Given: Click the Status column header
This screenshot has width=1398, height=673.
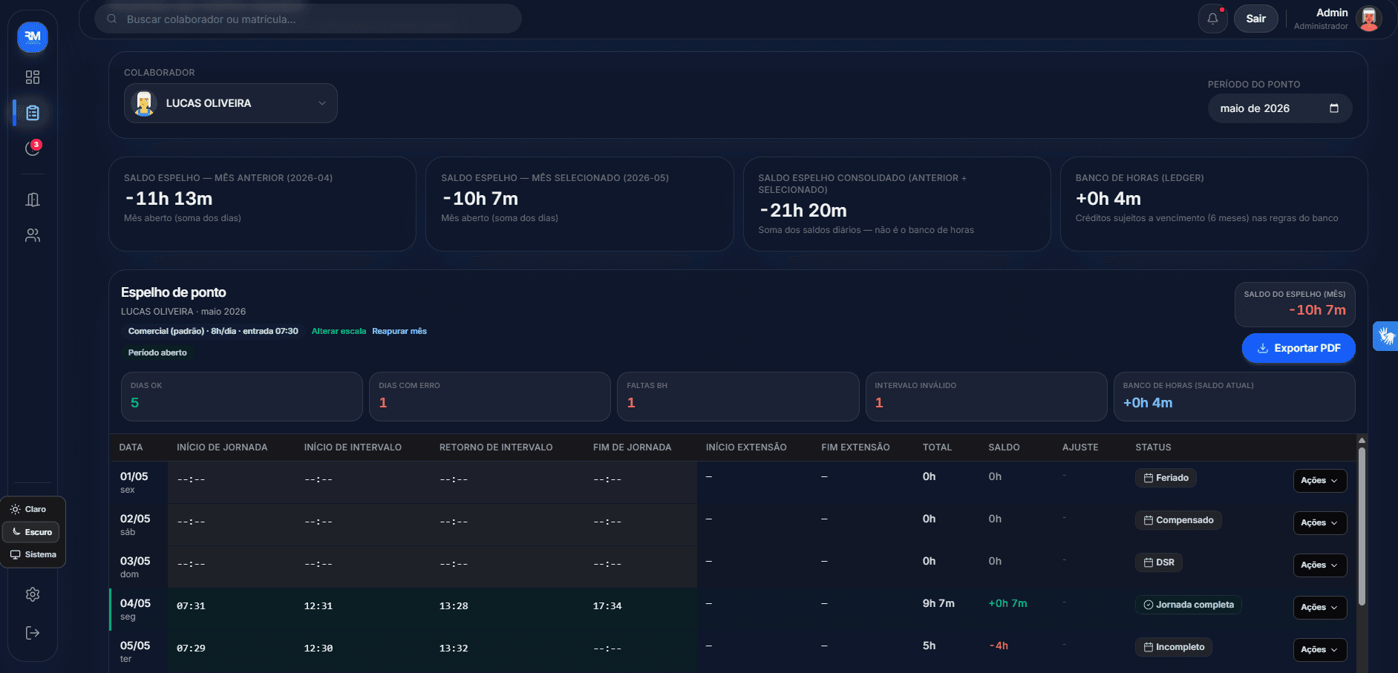Looking at the screenshot, I should coord(1153,447).
